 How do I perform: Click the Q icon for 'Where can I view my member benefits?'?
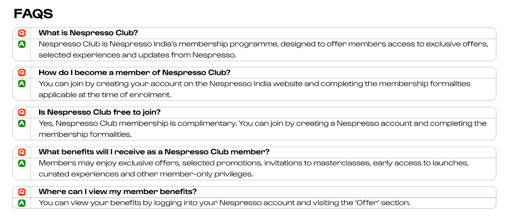tap(22, 192)
